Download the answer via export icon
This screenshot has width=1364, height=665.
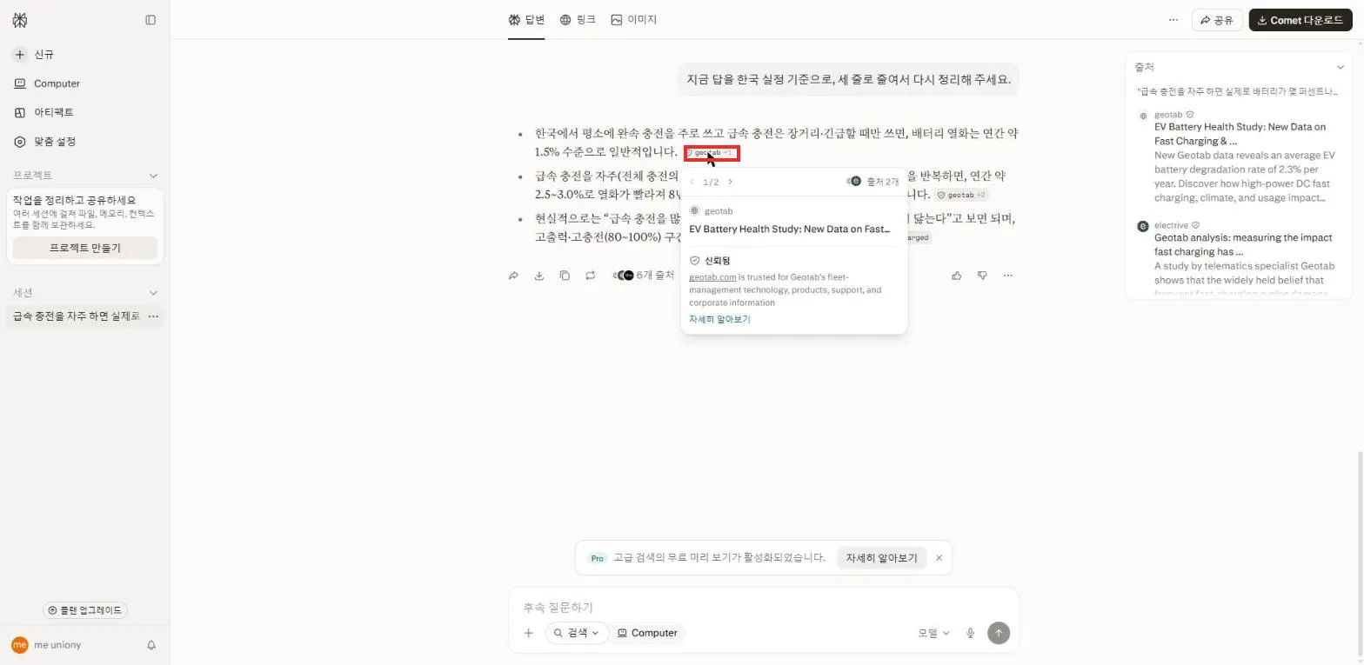pyautogui.click(x=539, y=276)
